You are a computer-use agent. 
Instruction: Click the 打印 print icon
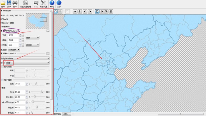click(15, 4)
